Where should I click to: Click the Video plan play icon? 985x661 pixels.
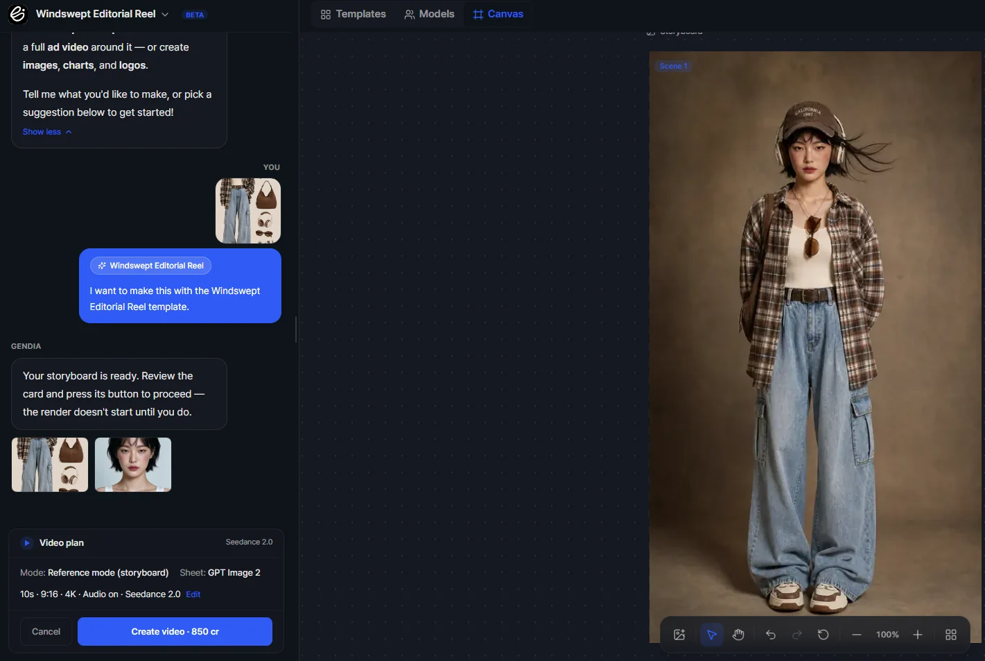pyautogui.click(x=26, y=543)
